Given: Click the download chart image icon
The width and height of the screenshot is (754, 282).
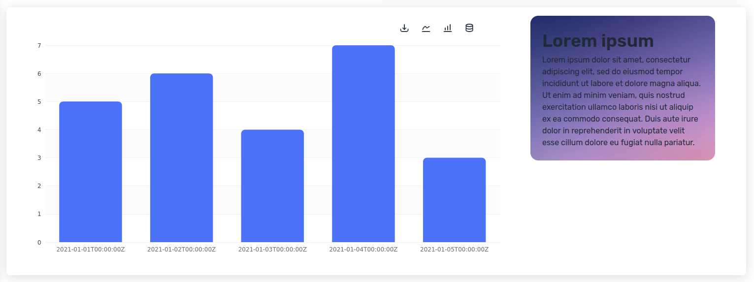Looking at the screenshot, I should tap(404, 28).
